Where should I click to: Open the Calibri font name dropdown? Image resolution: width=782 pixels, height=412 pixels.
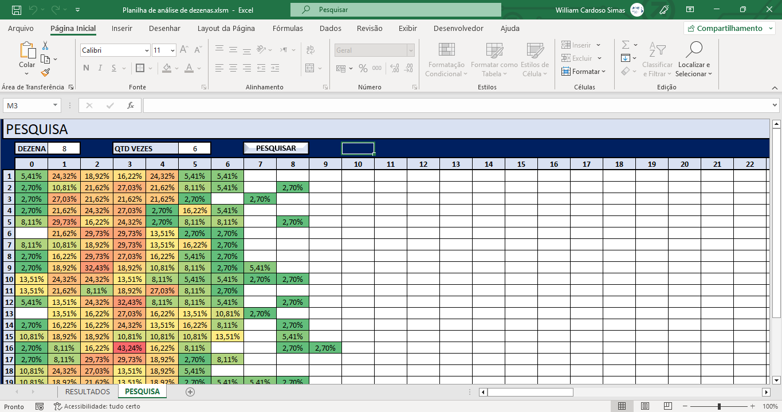click(x=147, y=50)
